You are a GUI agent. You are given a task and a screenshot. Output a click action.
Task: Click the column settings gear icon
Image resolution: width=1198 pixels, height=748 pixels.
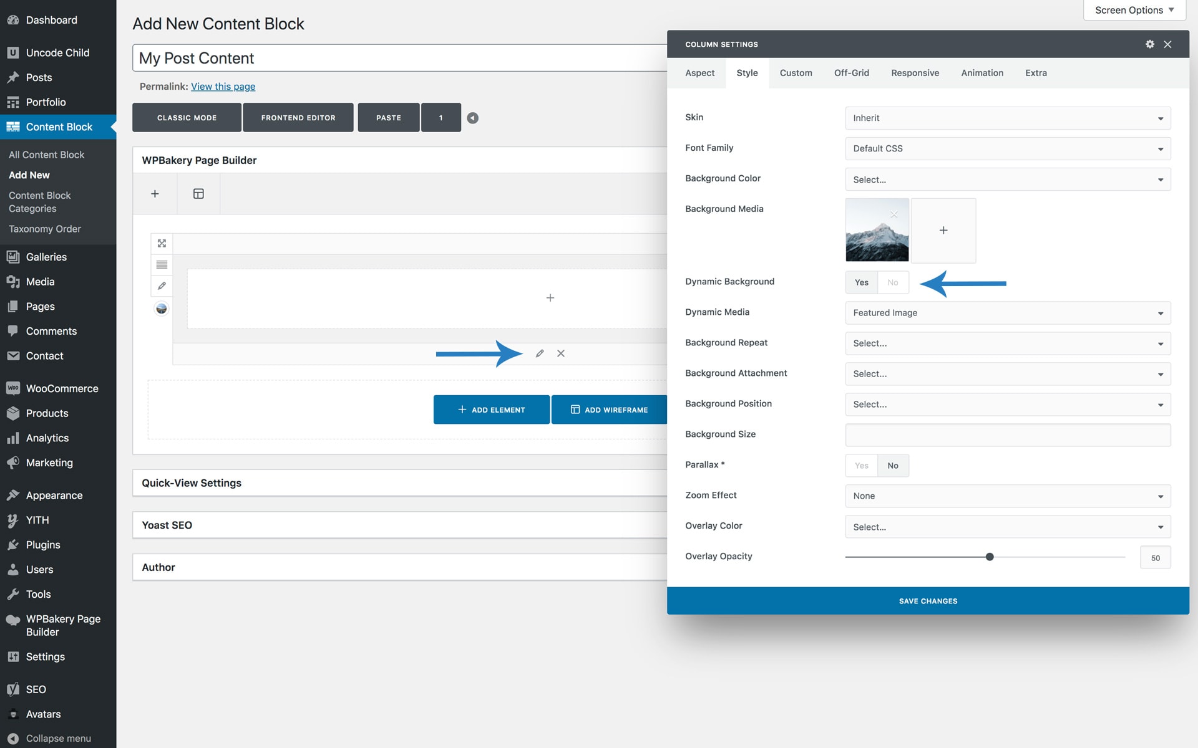point(1149,44)
